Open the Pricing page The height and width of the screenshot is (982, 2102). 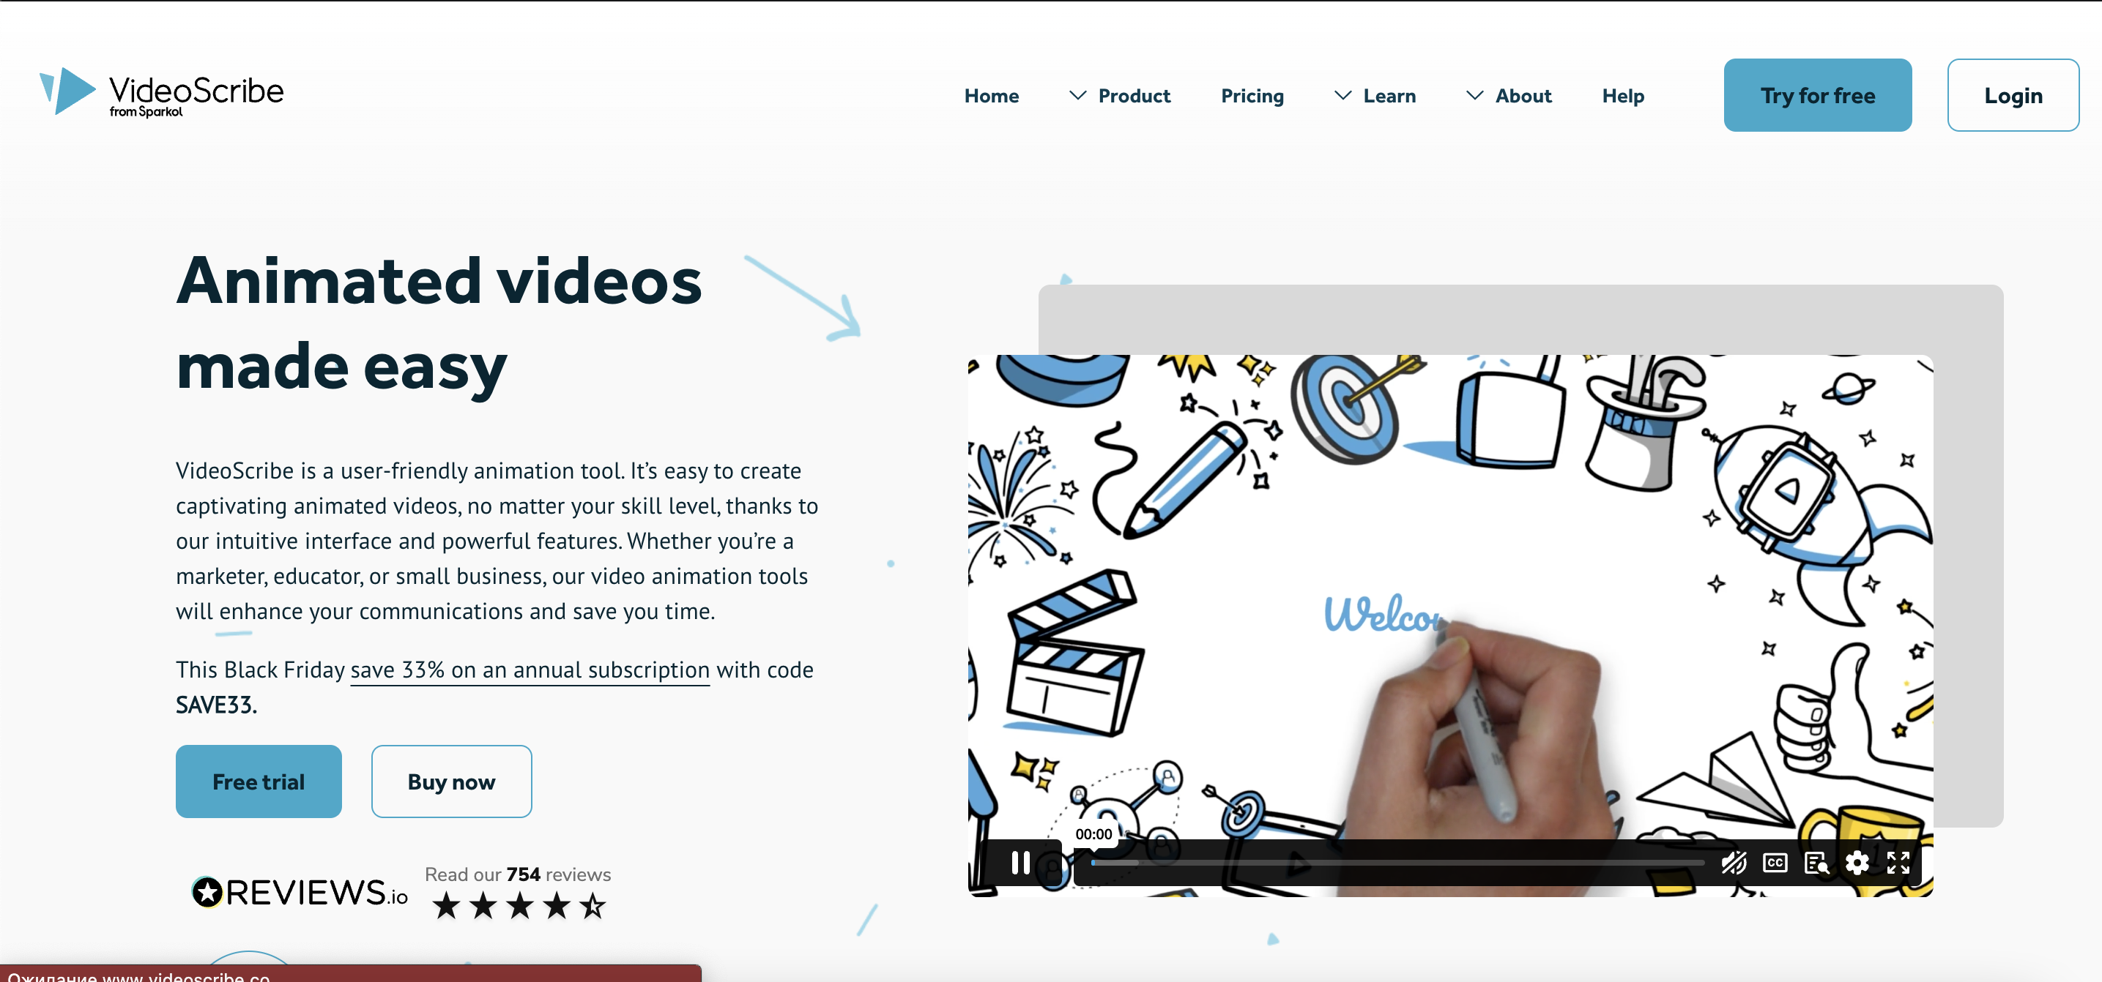tap(1252, 97)
